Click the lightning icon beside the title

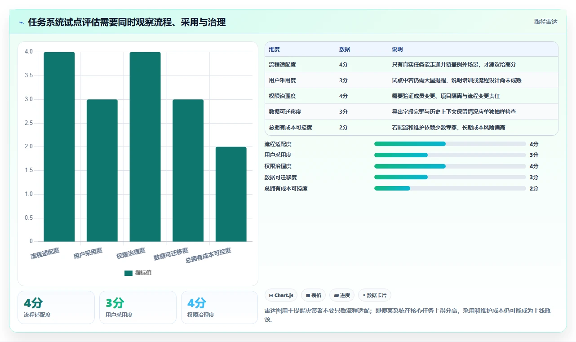21,22
